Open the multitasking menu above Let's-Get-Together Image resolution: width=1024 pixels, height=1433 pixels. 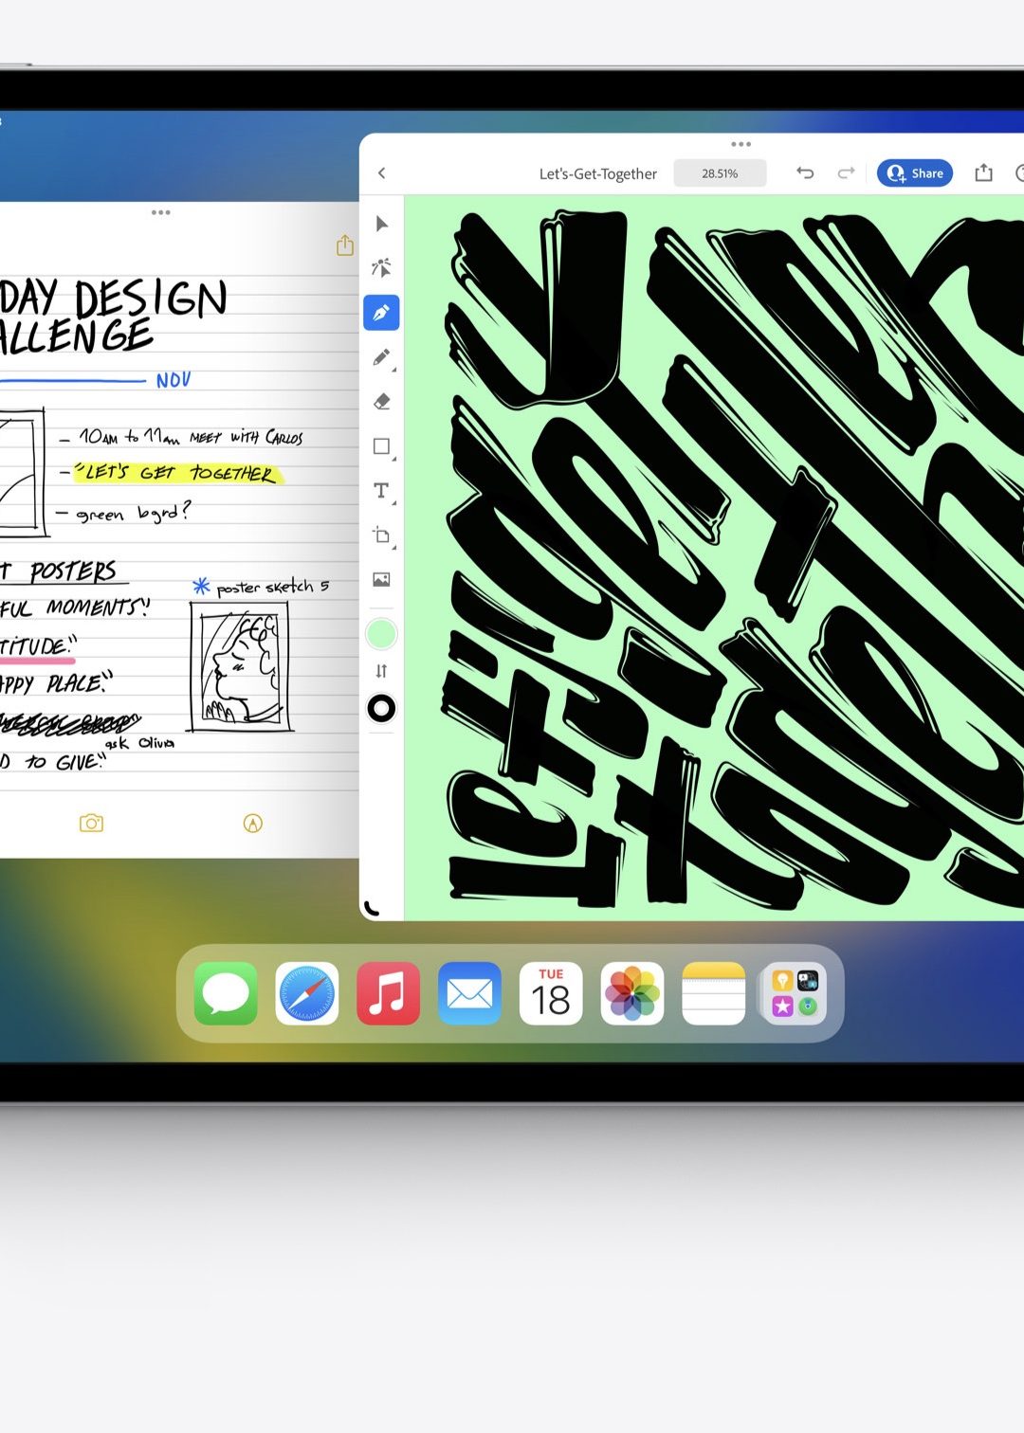click(x=741, y=144)
